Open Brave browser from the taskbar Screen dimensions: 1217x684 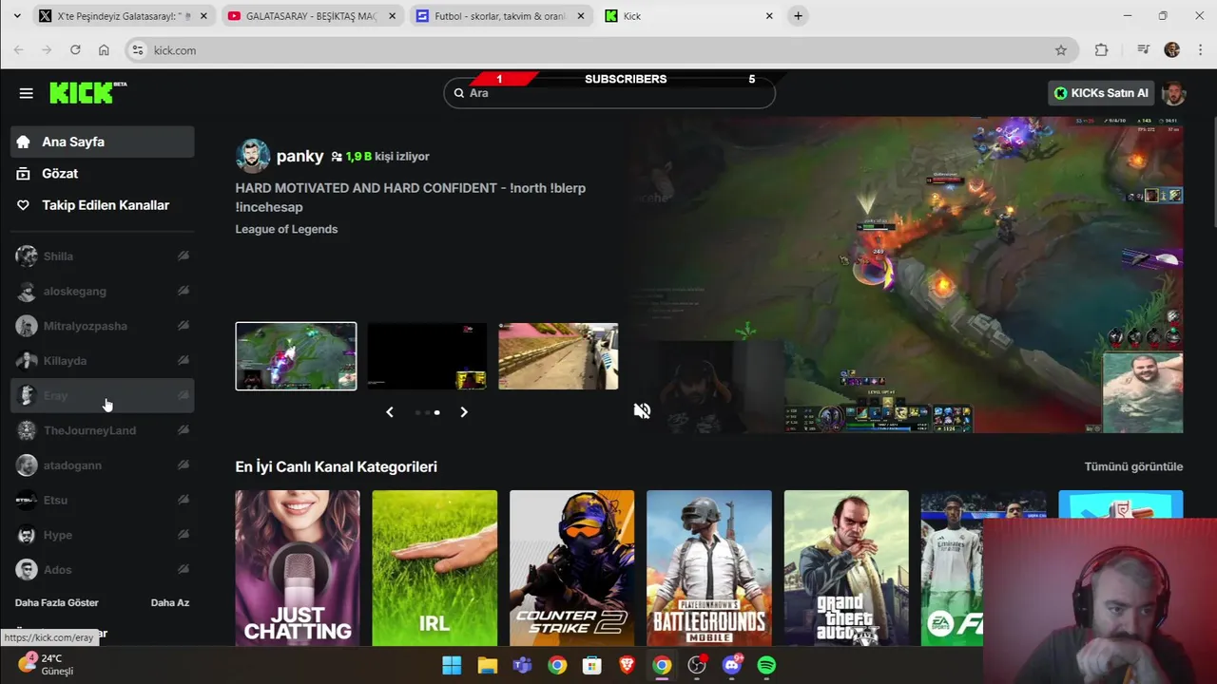[x=627, y=665]
